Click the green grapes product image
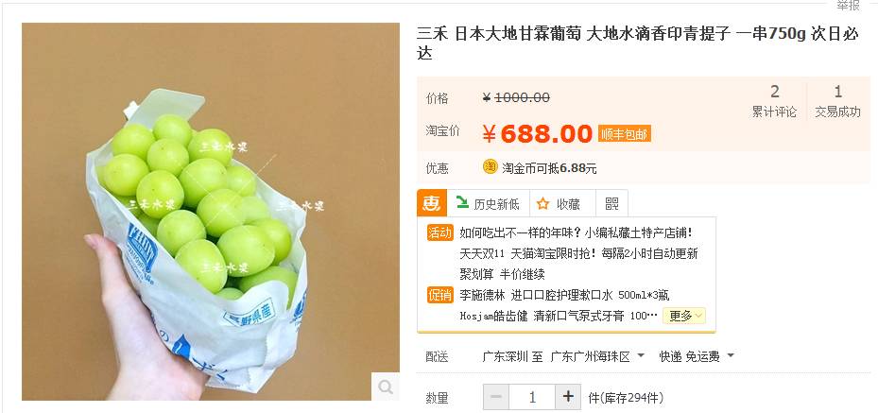This screenshot has width=878, height=413. (211, 212)
